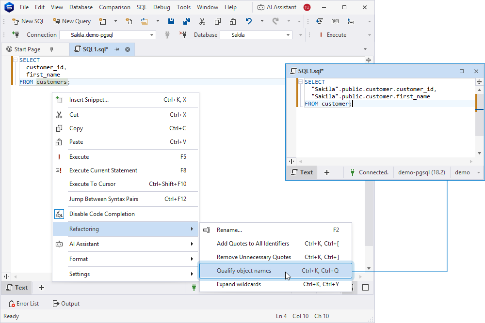The image size is (485, 323).
Task: Choose Expand wildcards
Action: click(275, 284)
